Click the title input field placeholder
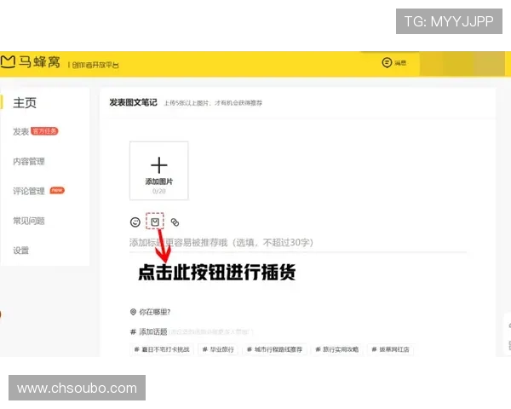This screenshot has height=409, width=511. 221,242
